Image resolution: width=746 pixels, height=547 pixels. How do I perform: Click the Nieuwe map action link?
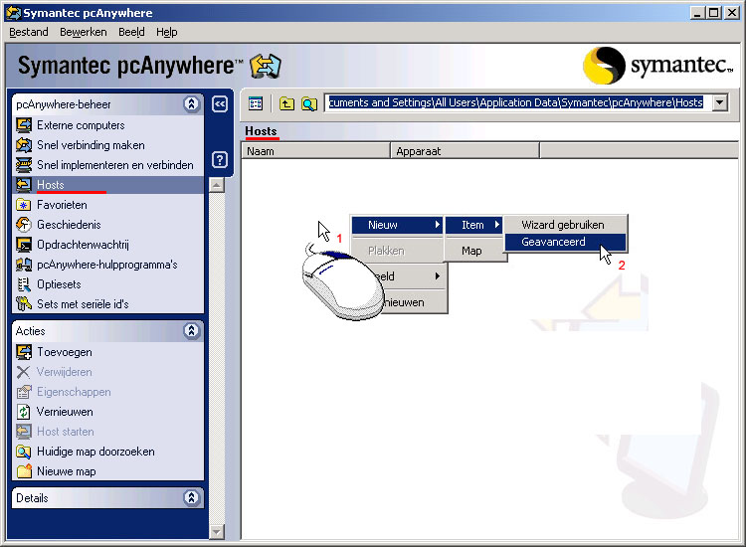(66, 471)
